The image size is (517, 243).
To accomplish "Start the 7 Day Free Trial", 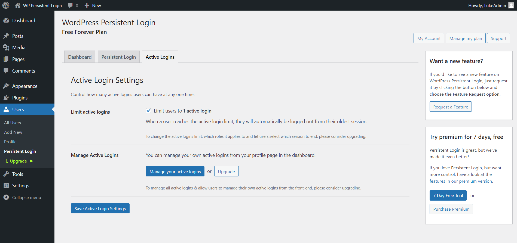I will (x=448, y=195).
